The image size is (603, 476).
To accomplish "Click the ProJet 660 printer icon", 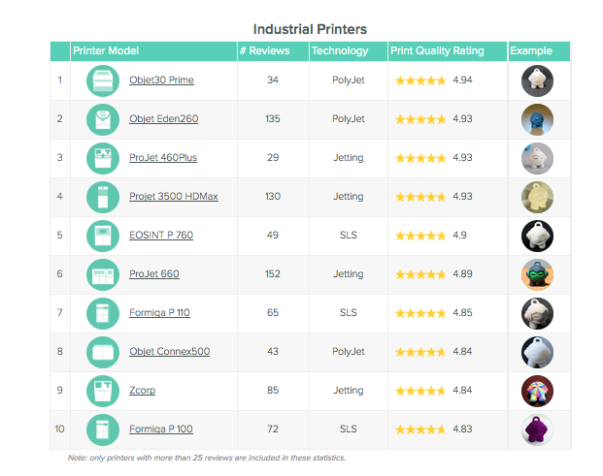I will (x=103, y=274).
